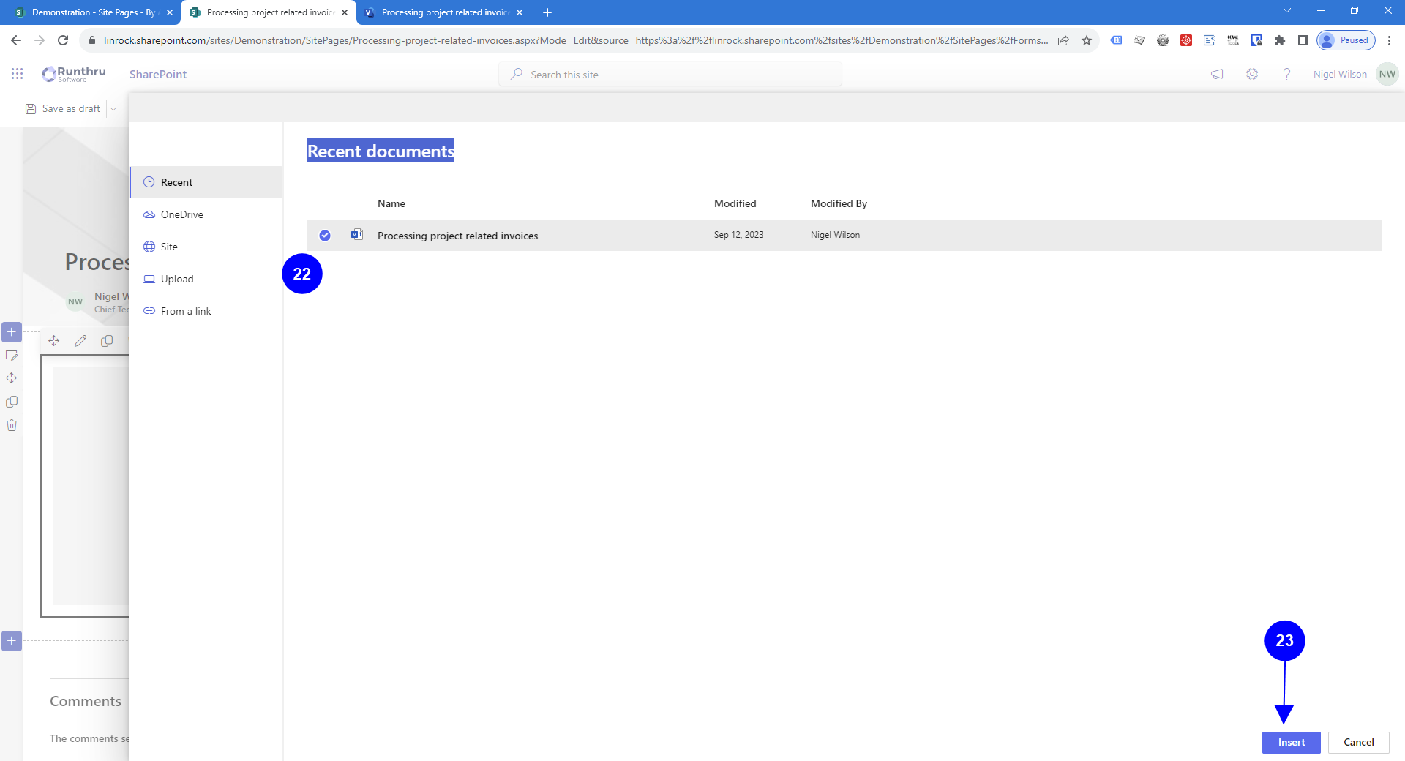1405x761 pixels.
Task: Click the delete section trash icon
Action: click(12, 425)
